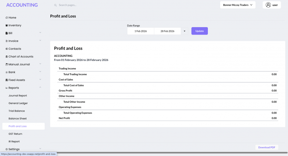Expand the Bank submenu chevron

[40, 72]
